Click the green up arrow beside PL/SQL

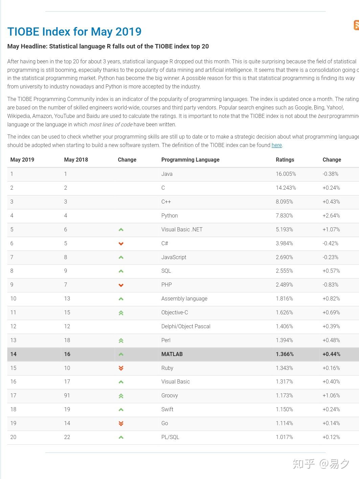click(x=121, y=437)
